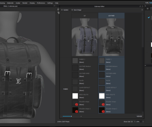Open the Sewing menu

[x=2, y=3]
